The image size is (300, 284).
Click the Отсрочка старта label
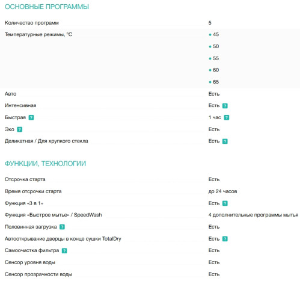tap(25, 179)
